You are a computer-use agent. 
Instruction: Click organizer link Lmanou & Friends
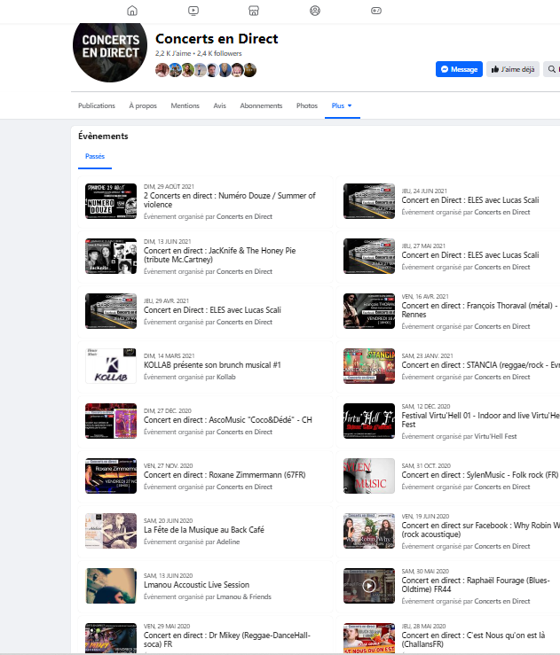coord(244,597)
